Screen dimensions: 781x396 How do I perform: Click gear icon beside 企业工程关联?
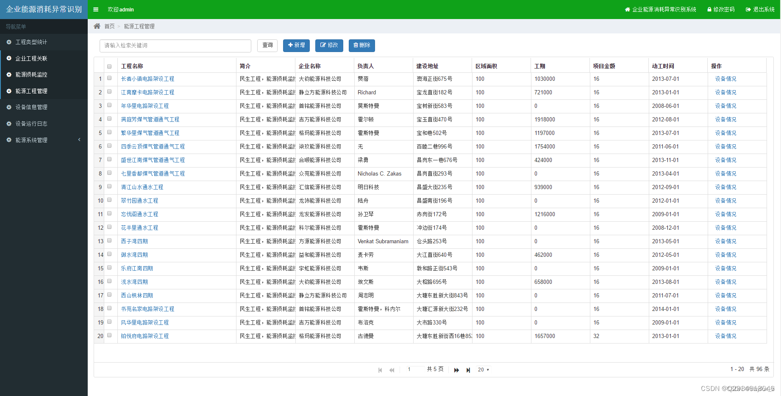click(9, 58)
